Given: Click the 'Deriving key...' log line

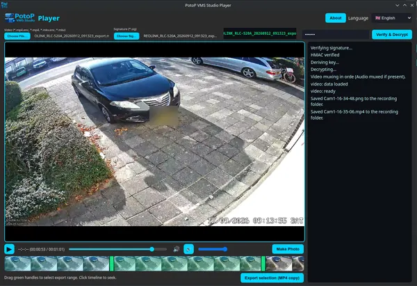Looking at the screenshot, I should point(325,63).
